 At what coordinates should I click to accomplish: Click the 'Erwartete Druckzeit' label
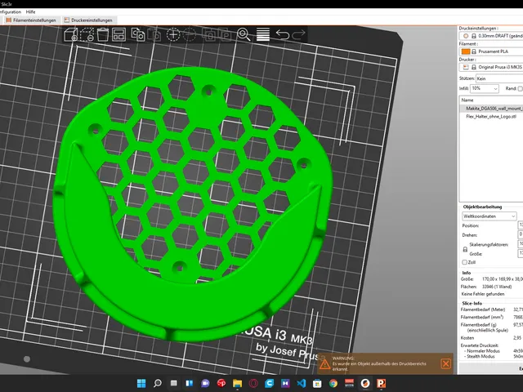pyautogui.click(x=480, y=345)
